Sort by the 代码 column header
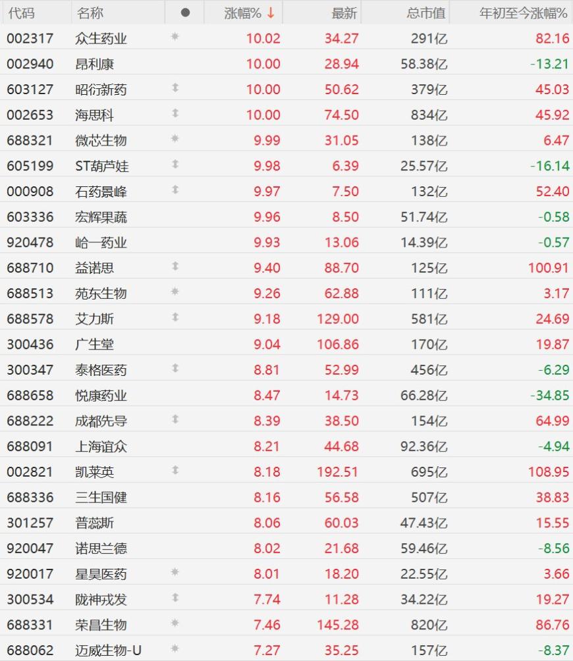 coord(21,13)
